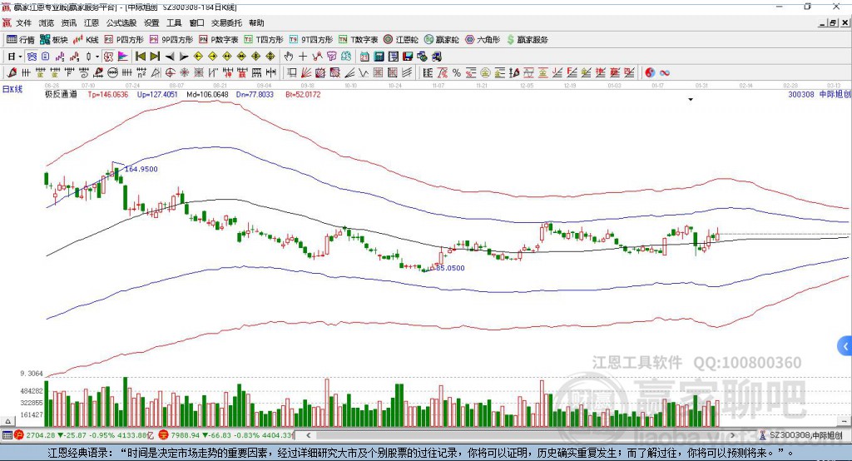The image size is (852, 461).
Task: Open the calendar icon tool
Action: click(x=364, y=57)
